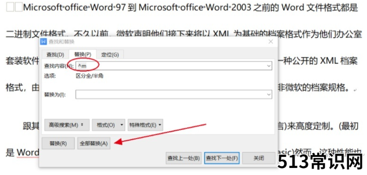Viewport: 367px width, 175px height.
Task: Click the '来高度定制' text in document
Action: (309, 126)
